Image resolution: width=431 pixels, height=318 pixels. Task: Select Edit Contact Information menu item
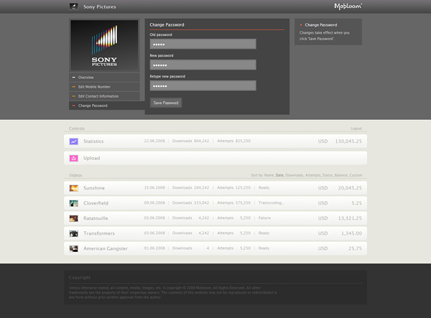(x=104, y=96)
